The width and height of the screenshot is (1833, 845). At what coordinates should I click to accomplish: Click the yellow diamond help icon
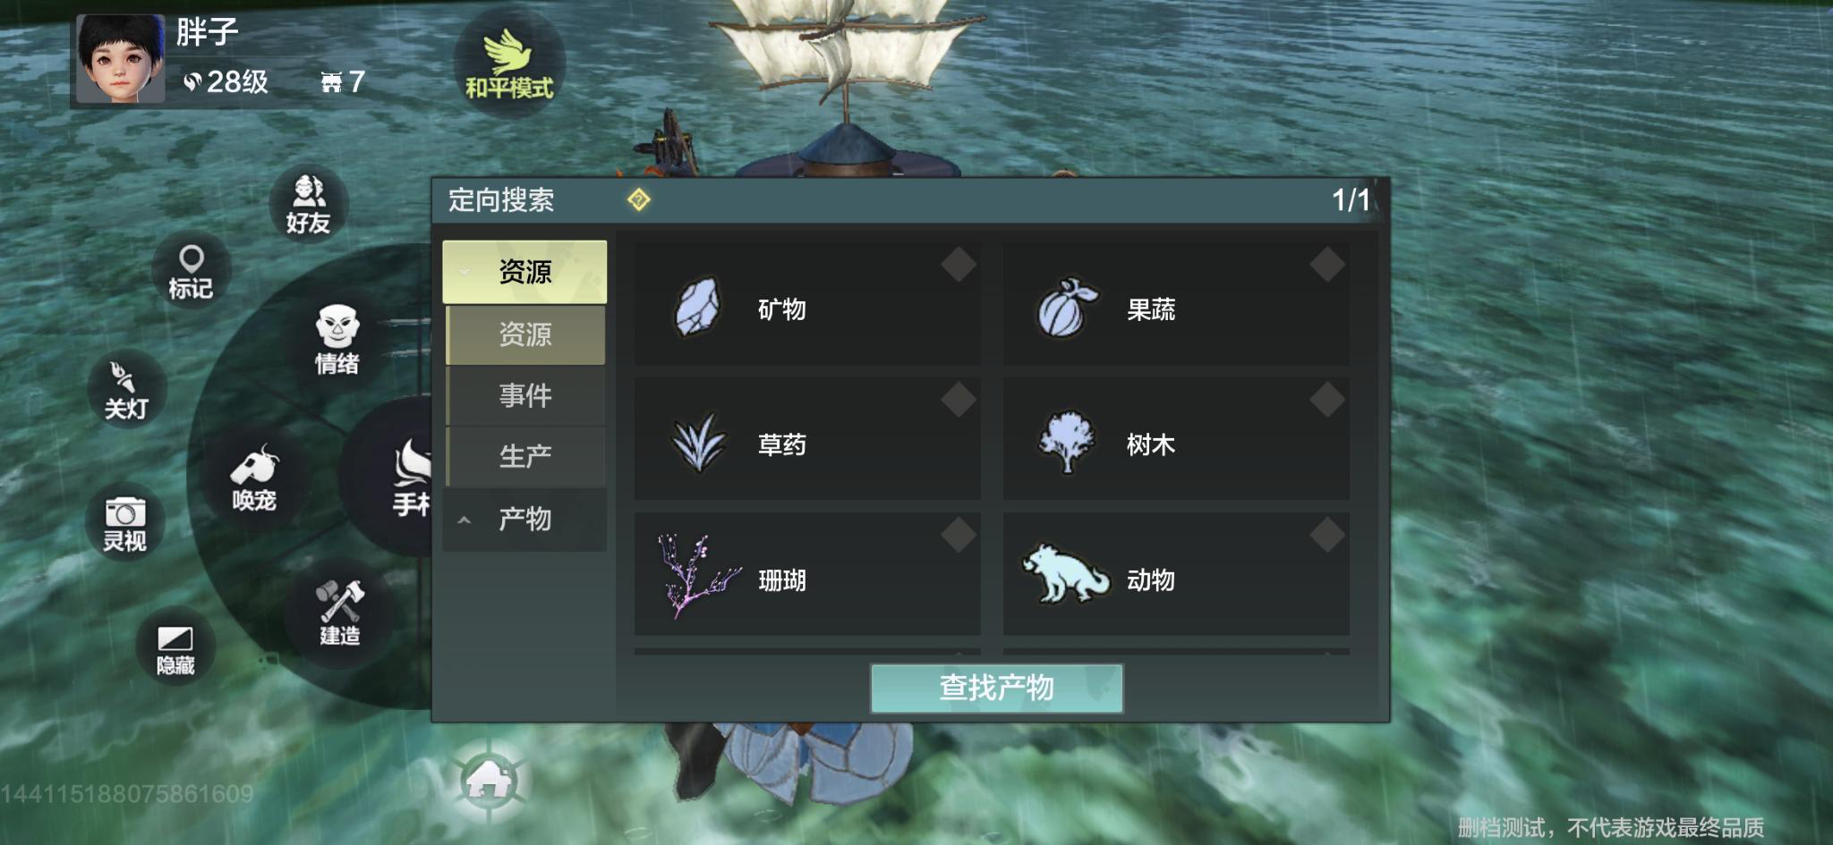[x=638, y=199]
